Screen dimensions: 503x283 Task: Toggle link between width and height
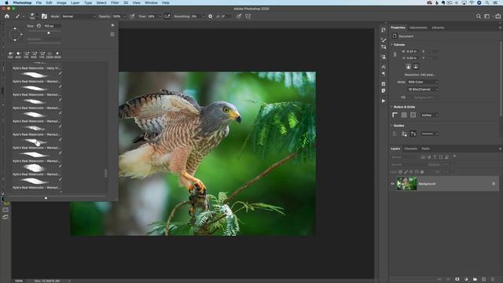pyautogui.click(x=395, y=54)
